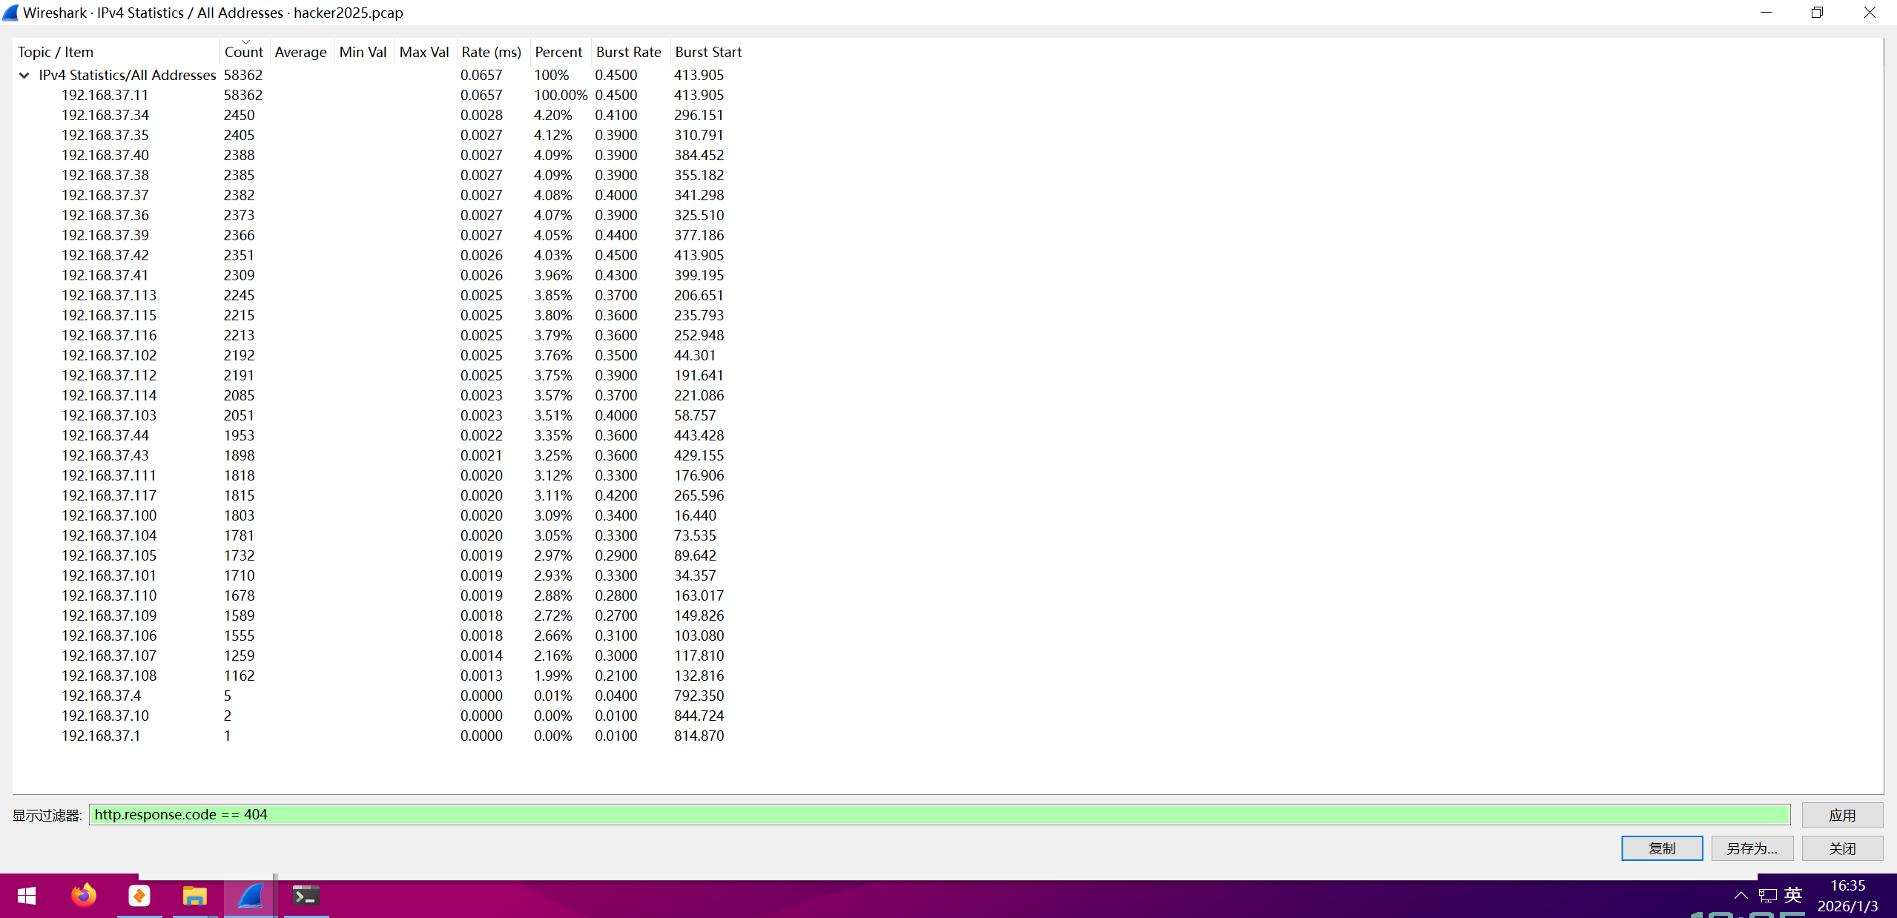Open the taskbar clock and date
The height and width of the screenshot is (918, 1897).
point(1847,896)
